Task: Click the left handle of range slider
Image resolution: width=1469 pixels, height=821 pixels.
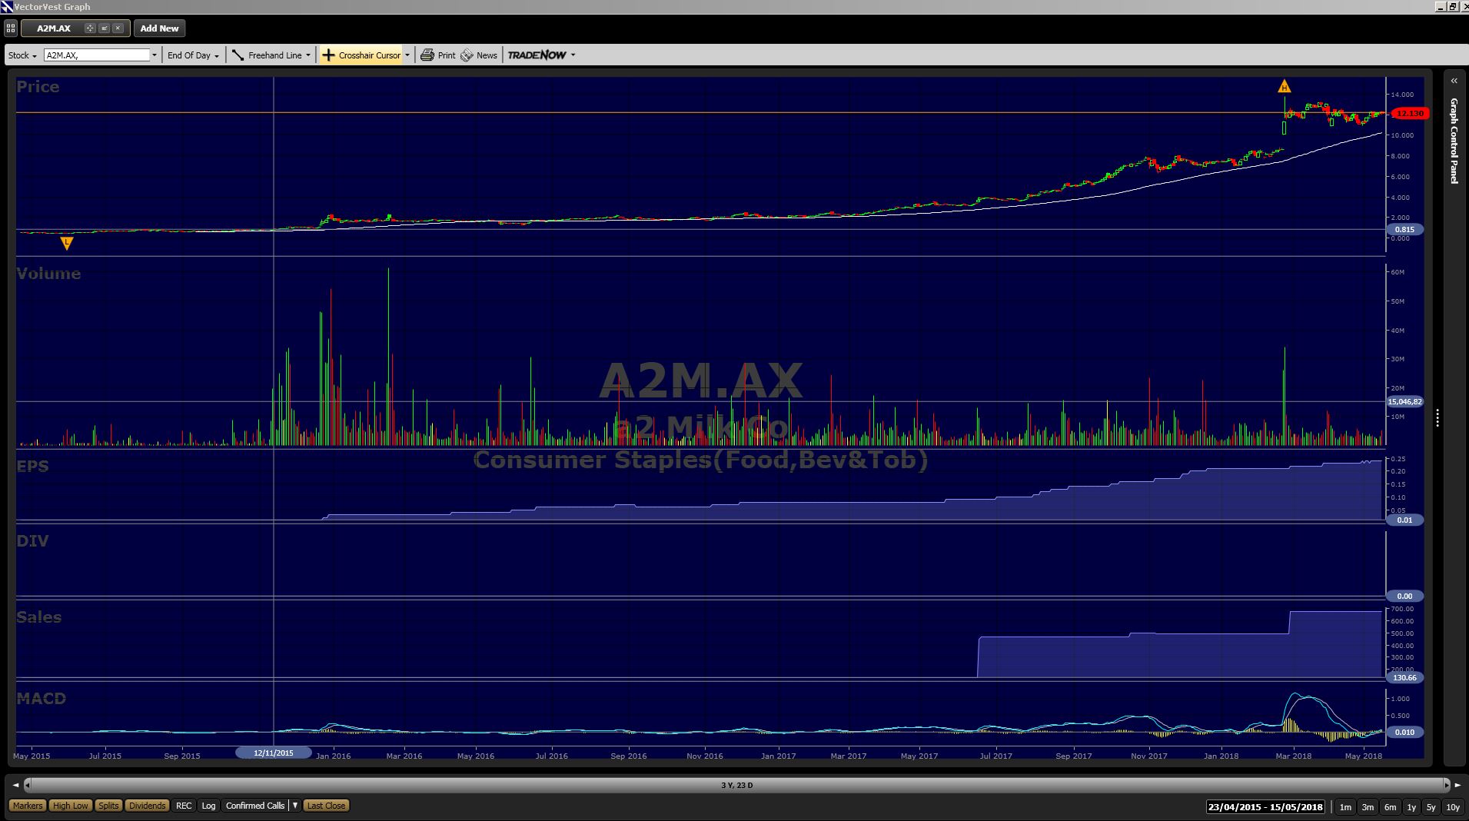Action: [28, 785]
